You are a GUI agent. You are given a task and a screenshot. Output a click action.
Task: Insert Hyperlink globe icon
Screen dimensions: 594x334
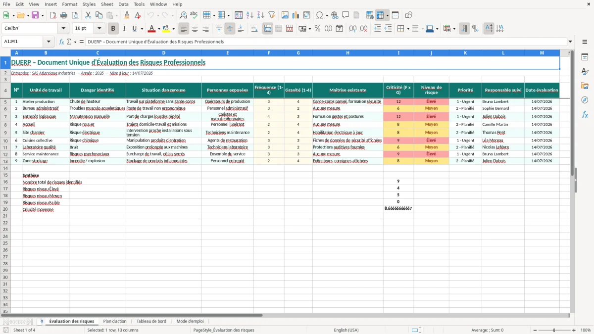tap(335, 15)
